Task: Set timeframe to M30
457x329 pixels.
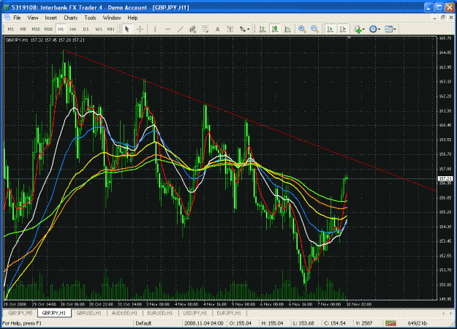Action: [x=48, y=29]
